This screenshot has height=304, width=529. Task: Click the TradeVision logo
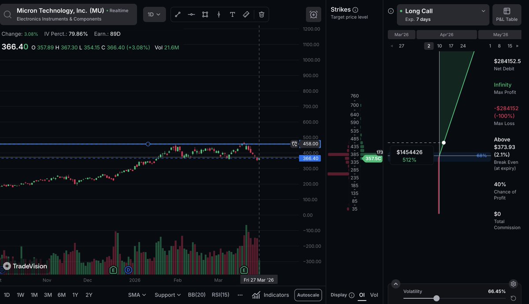point(25,266)
